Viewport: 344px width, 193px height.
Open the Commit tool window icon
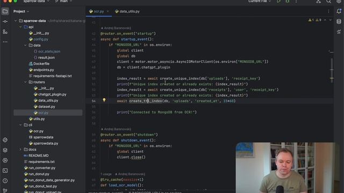click(5, 21)
